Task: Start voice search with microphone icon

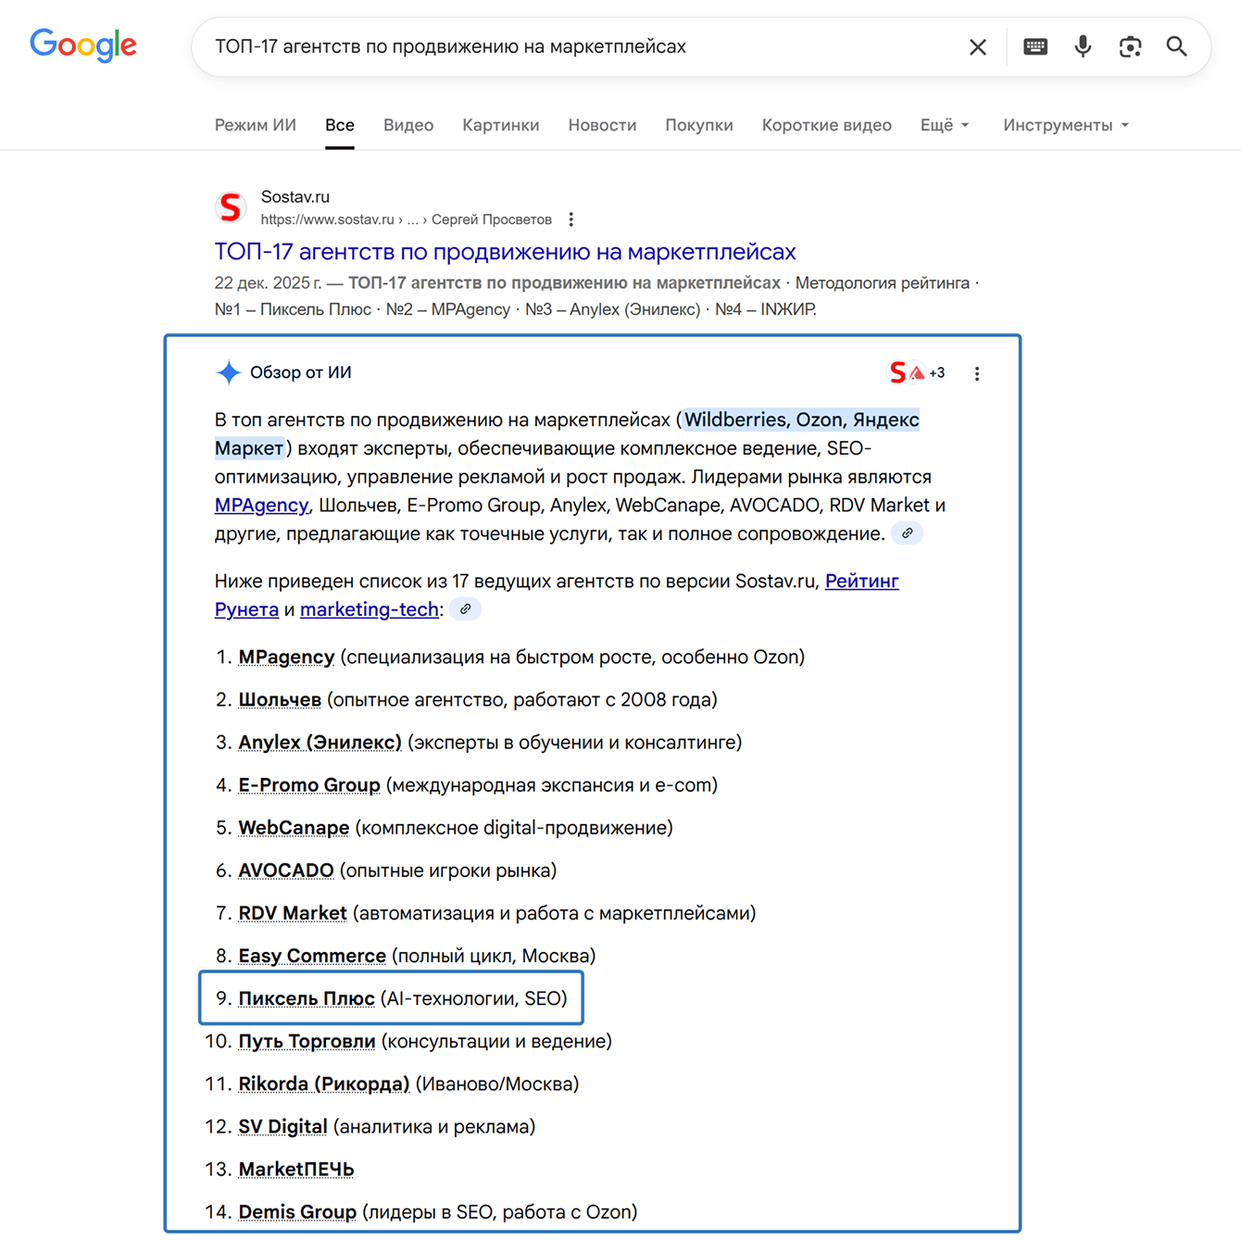Action: tap(1083, 47)
